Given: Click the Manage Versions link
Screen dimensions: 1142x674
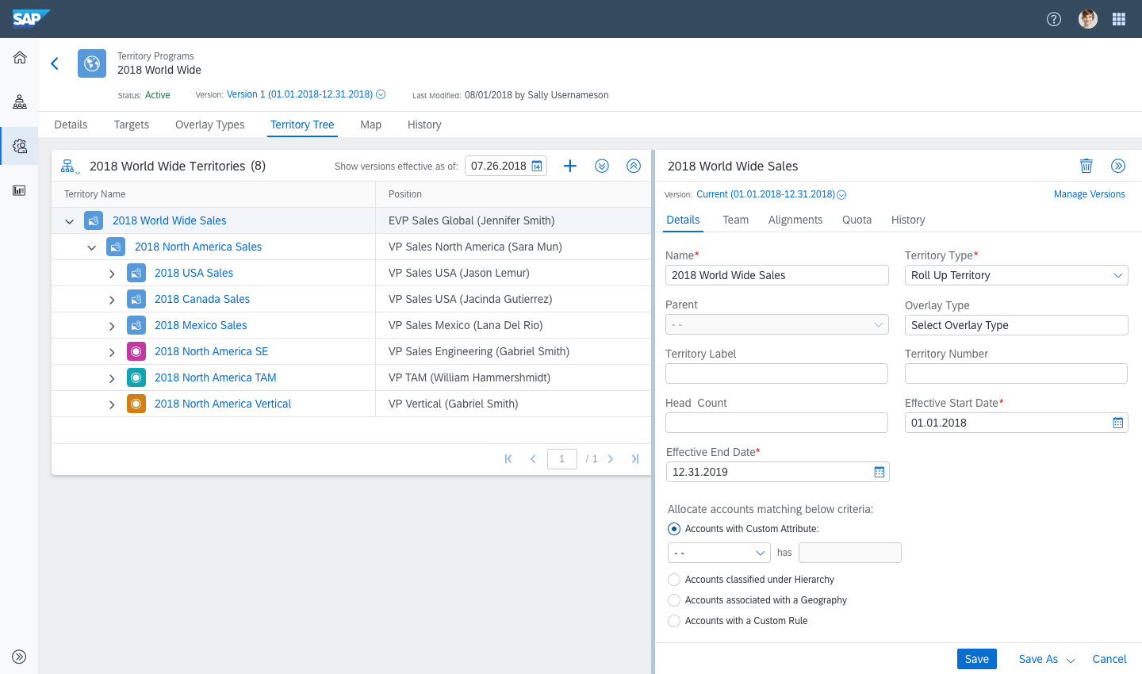Looking at the screenshot, I should [1090, 194].
